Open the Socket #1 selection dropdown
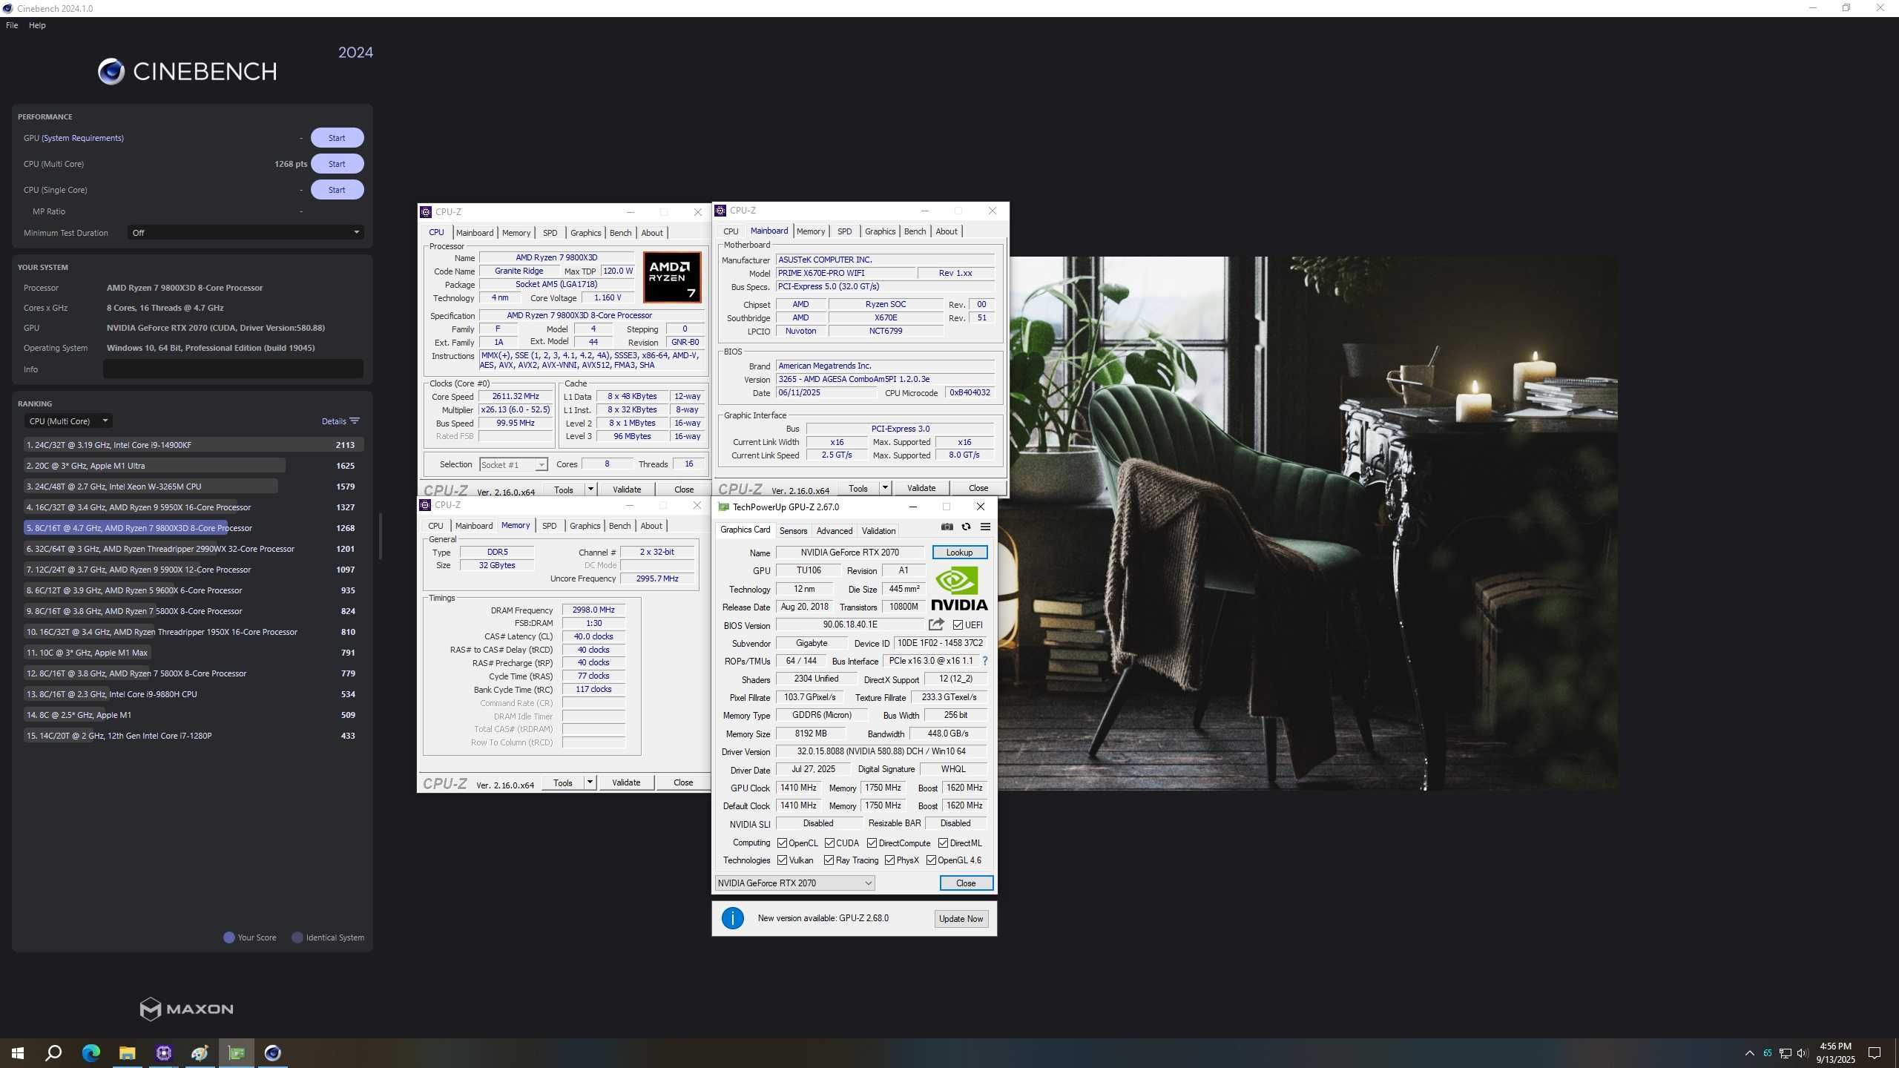 [x=513, y=464]
